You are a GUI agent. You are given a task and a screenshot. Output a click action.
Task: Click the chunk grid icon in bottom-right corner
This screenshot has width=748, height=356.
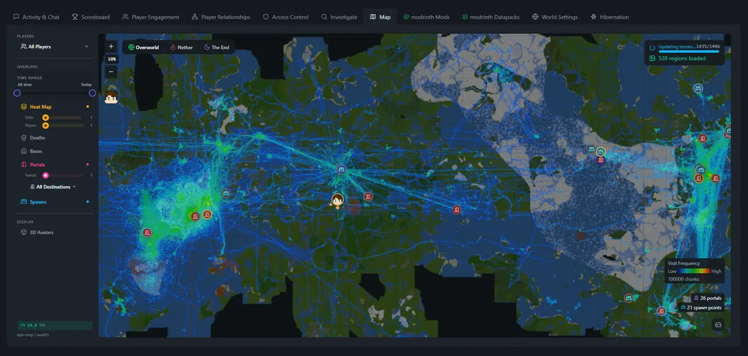[x=718, y=324]
